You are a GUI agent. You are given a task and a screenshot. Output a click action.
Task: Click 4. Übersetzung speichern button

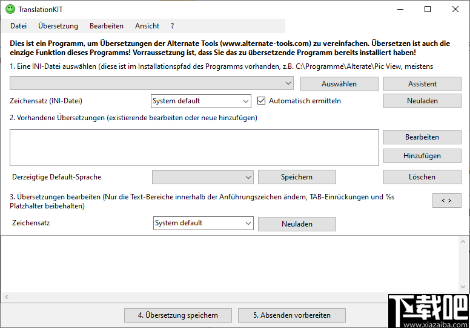tap(177, 315)
